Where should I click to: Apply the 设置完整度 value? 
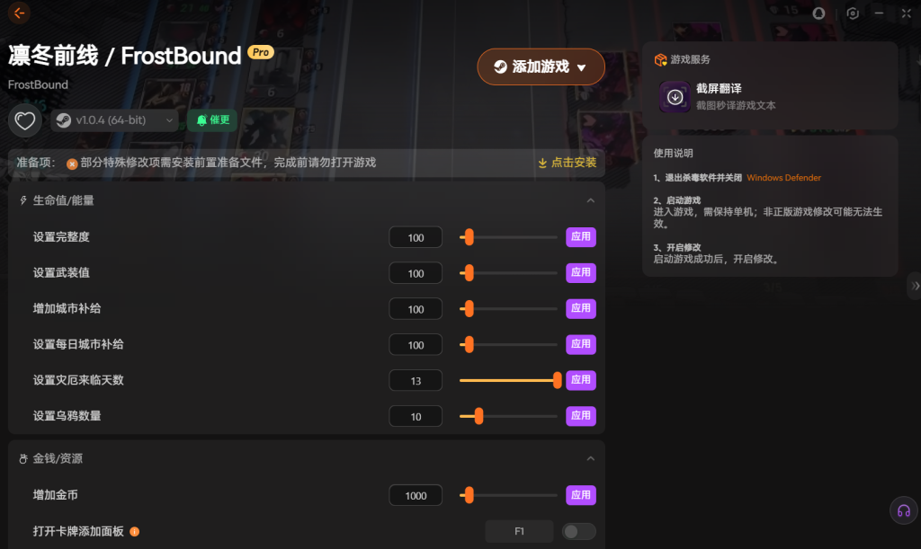(581, 237)
